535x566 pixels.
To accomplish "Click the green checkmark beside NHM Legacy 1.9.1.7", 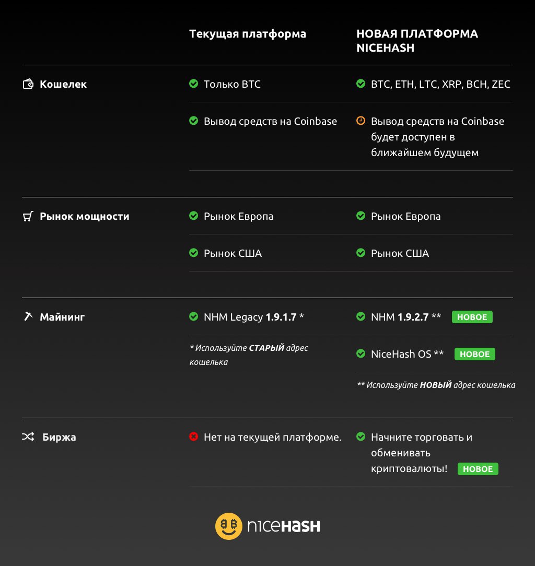I will [193, 316].
